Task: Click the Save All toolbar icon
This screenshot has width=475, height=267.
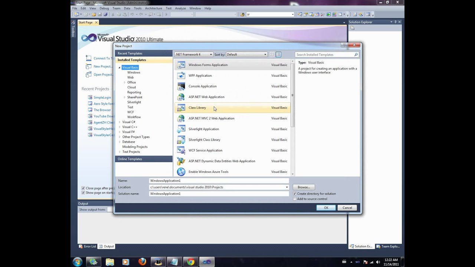Action: 105,14
